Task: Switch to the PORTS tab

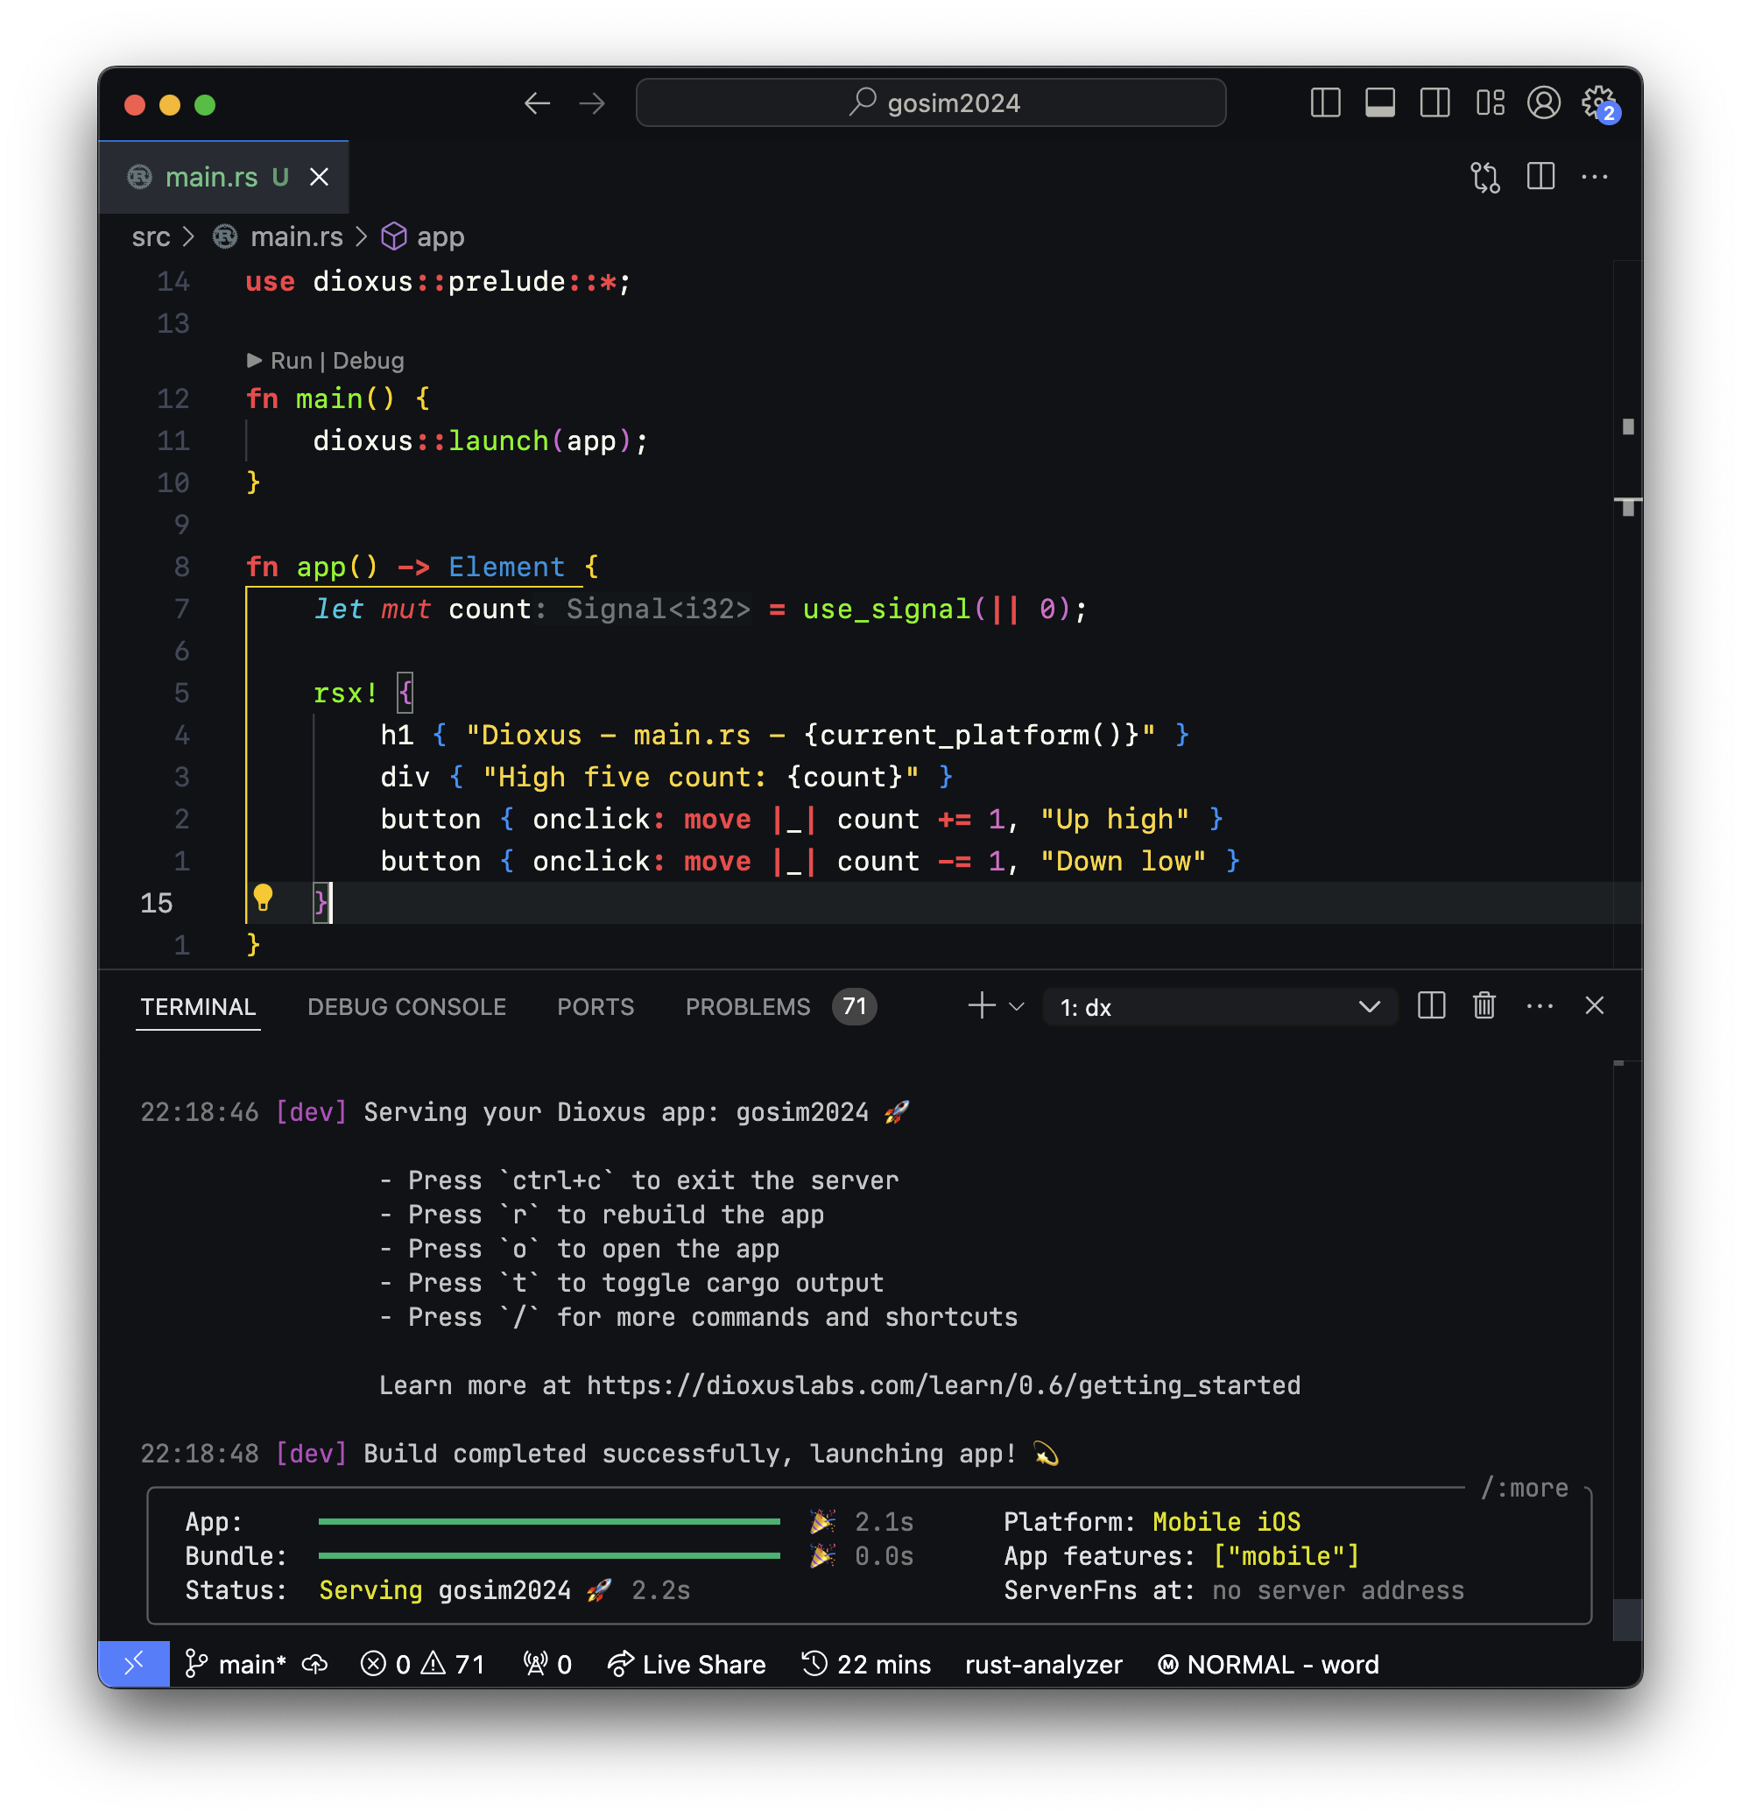Action: click(595, 1007)
